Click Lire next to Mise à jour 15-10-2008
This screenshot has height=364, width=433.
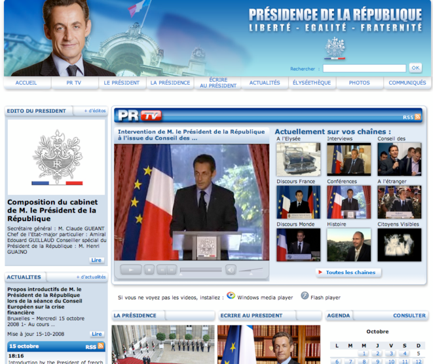point(97,334)
